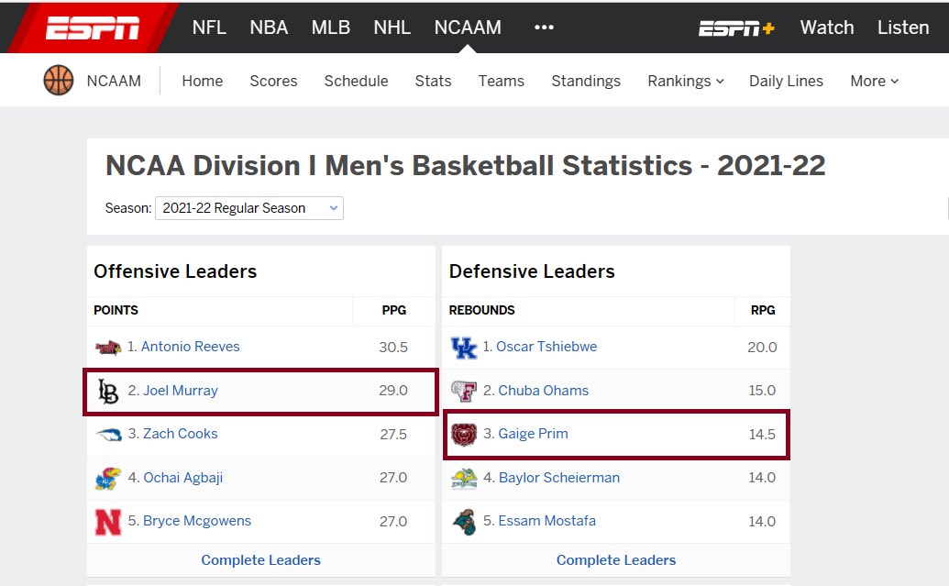Open the Standings tab
This screenshot has height=586, width=949.
(x=586, y=81)
